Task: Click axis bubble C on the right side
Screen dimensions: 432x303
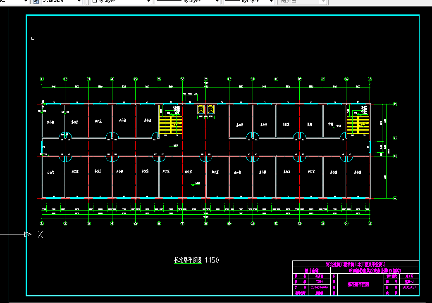Action: coord(395,138)
